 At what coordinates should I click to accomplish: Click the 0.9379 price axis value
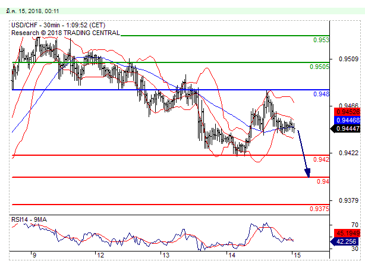[x=349, y=200]
